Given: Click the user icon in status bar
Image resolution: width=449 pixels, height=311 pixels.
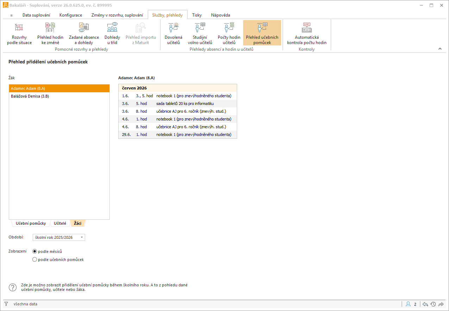Looking at the screenshot, I should pos(408,304).
